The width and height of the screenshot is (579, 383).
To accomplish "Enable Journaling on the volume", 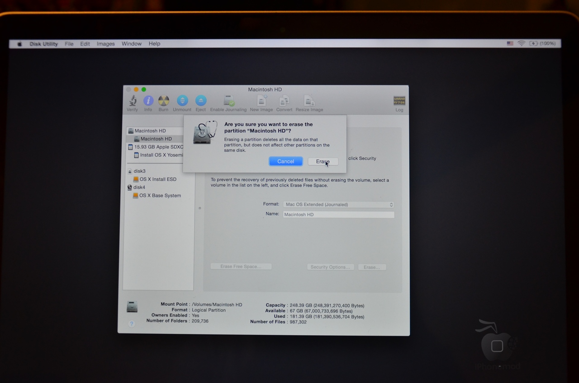I will click(x=228, y=101).
